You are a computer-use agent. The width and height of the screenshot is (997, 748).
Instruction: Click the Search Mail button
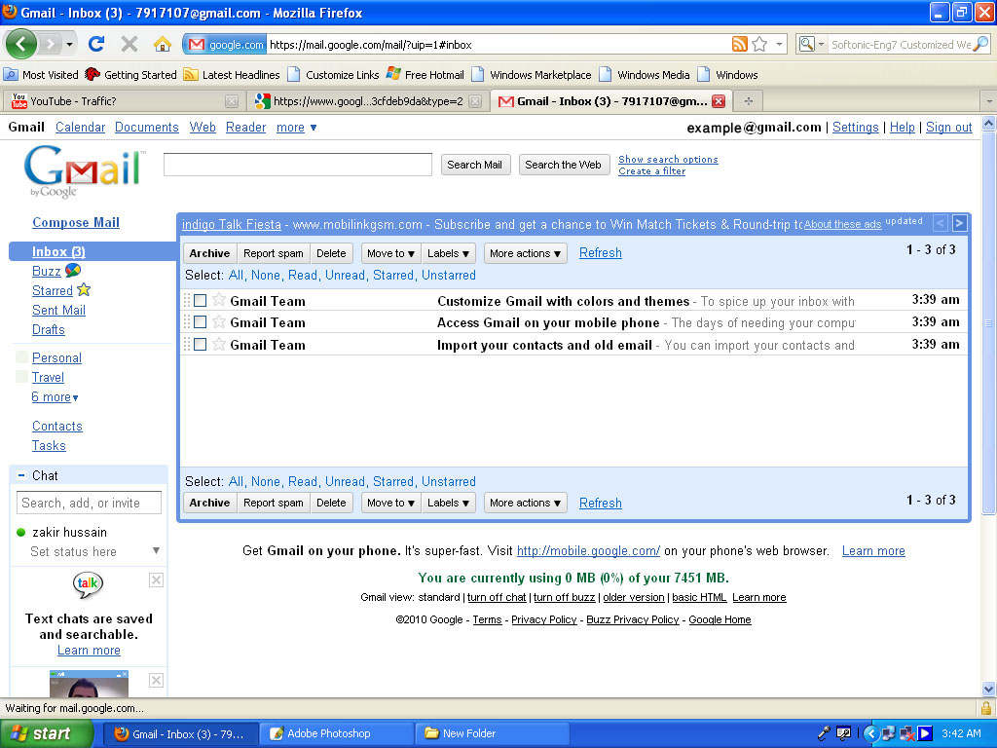point(474,165)
